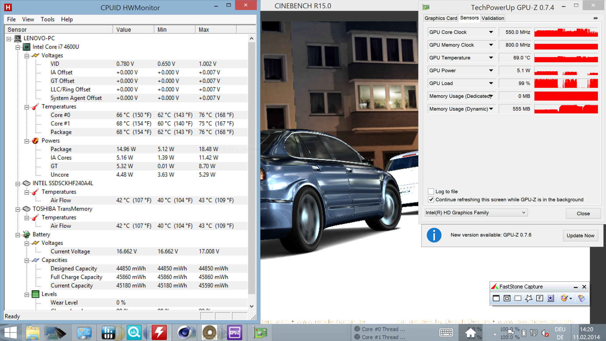This screenshot has width=606, height=341.
Task: Select FastStone rectangular region capture tool
Action: [x=518, y=298]
